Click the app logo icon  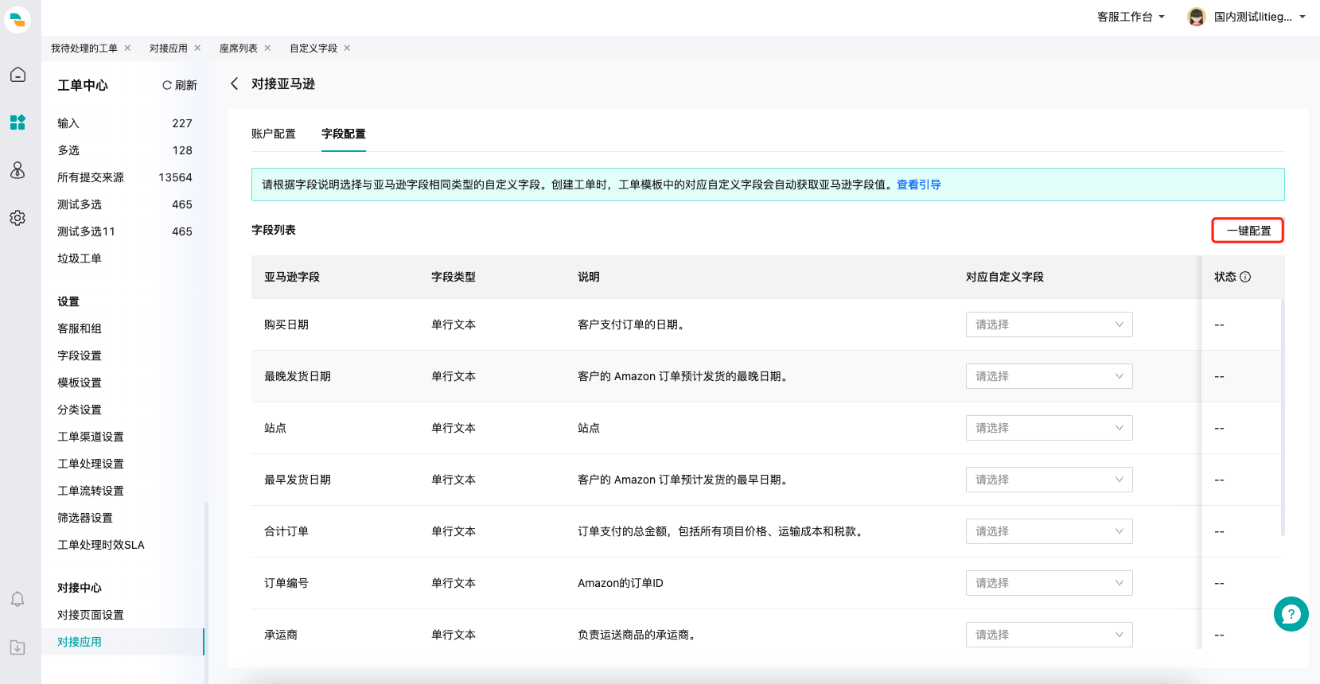click(x=18, y=19)
